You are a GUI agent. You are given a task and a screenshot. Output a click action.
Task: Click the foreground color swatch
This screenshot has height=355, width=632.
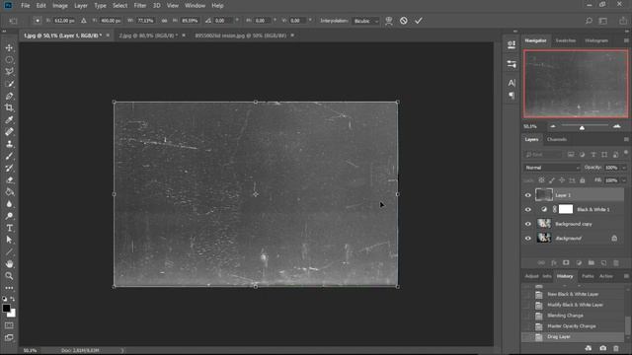click(6, 309)
